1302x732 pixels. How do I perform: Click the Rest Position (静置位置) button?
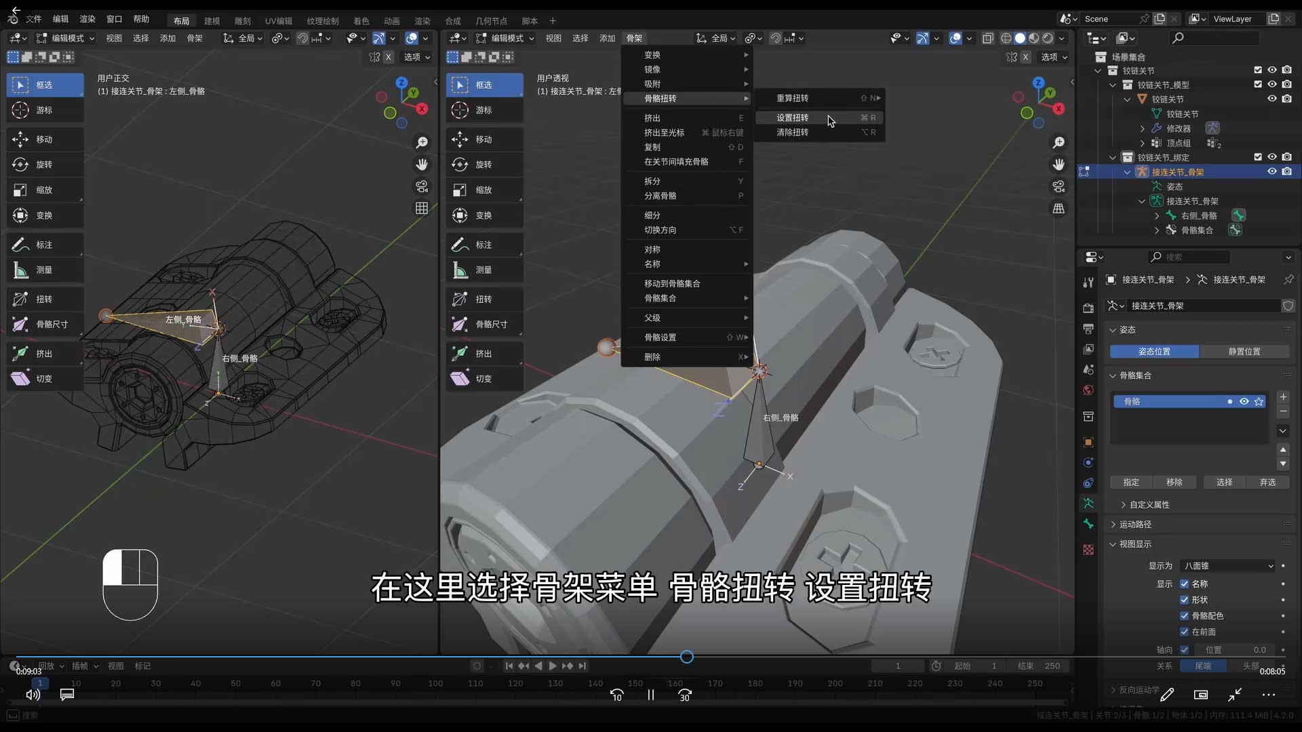coord(1244,351)
